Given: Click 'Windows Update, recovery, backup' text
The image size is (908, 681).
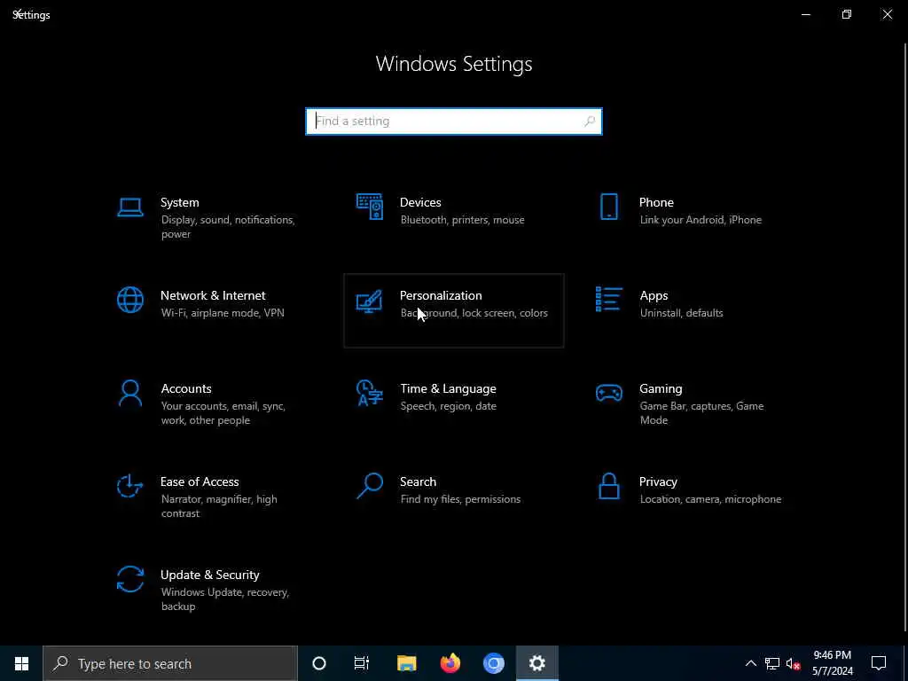Looking at the screenshot, I should point(224,599).
